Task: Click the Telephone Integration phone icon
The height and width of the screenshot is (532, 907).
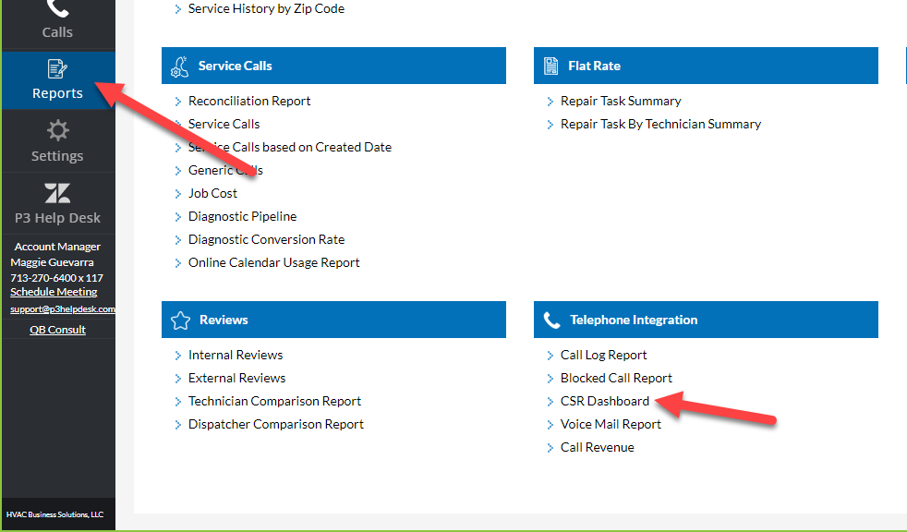Action: coord(551,320)
